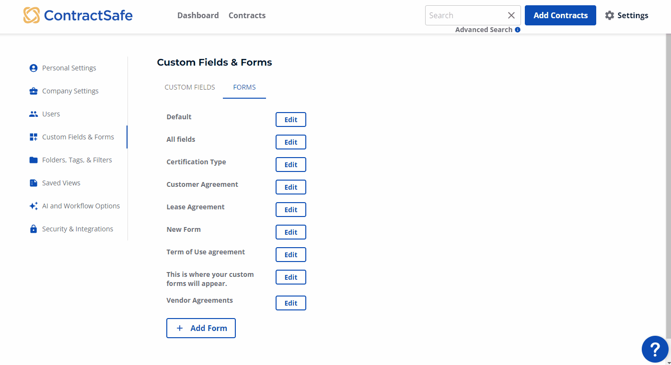The width and height of the screenshot is (671, 365).
Task: Click the ContractSafe logo
Action: pyautogui.click(x=78, y=15)
